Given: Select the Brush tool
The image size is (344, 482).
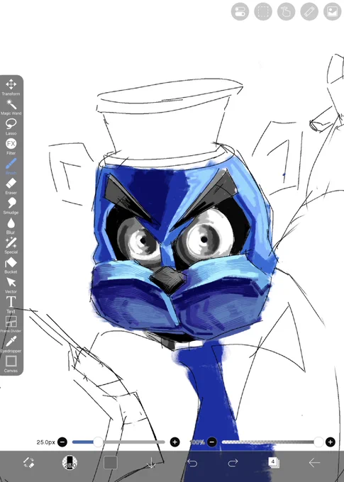Looking at the screenshot, I should [x=11, y=167].
